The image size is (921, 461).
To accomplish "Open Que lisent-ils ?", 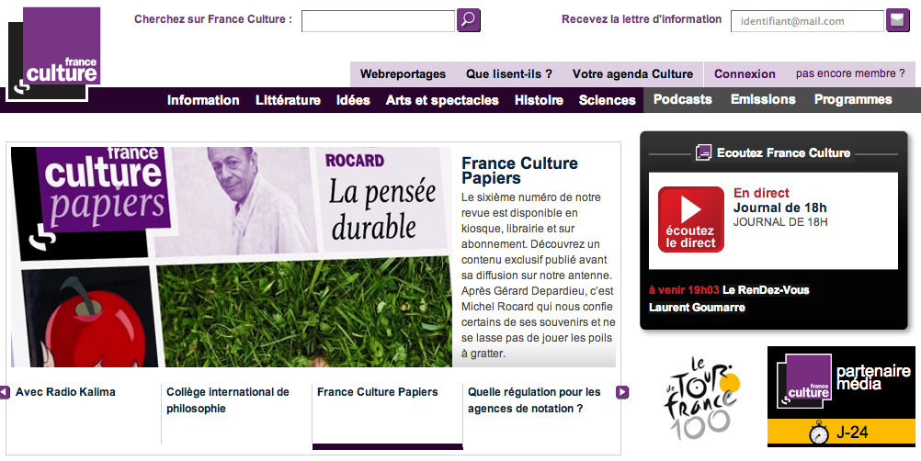I will pyautogui.click(x=509, y=73).
